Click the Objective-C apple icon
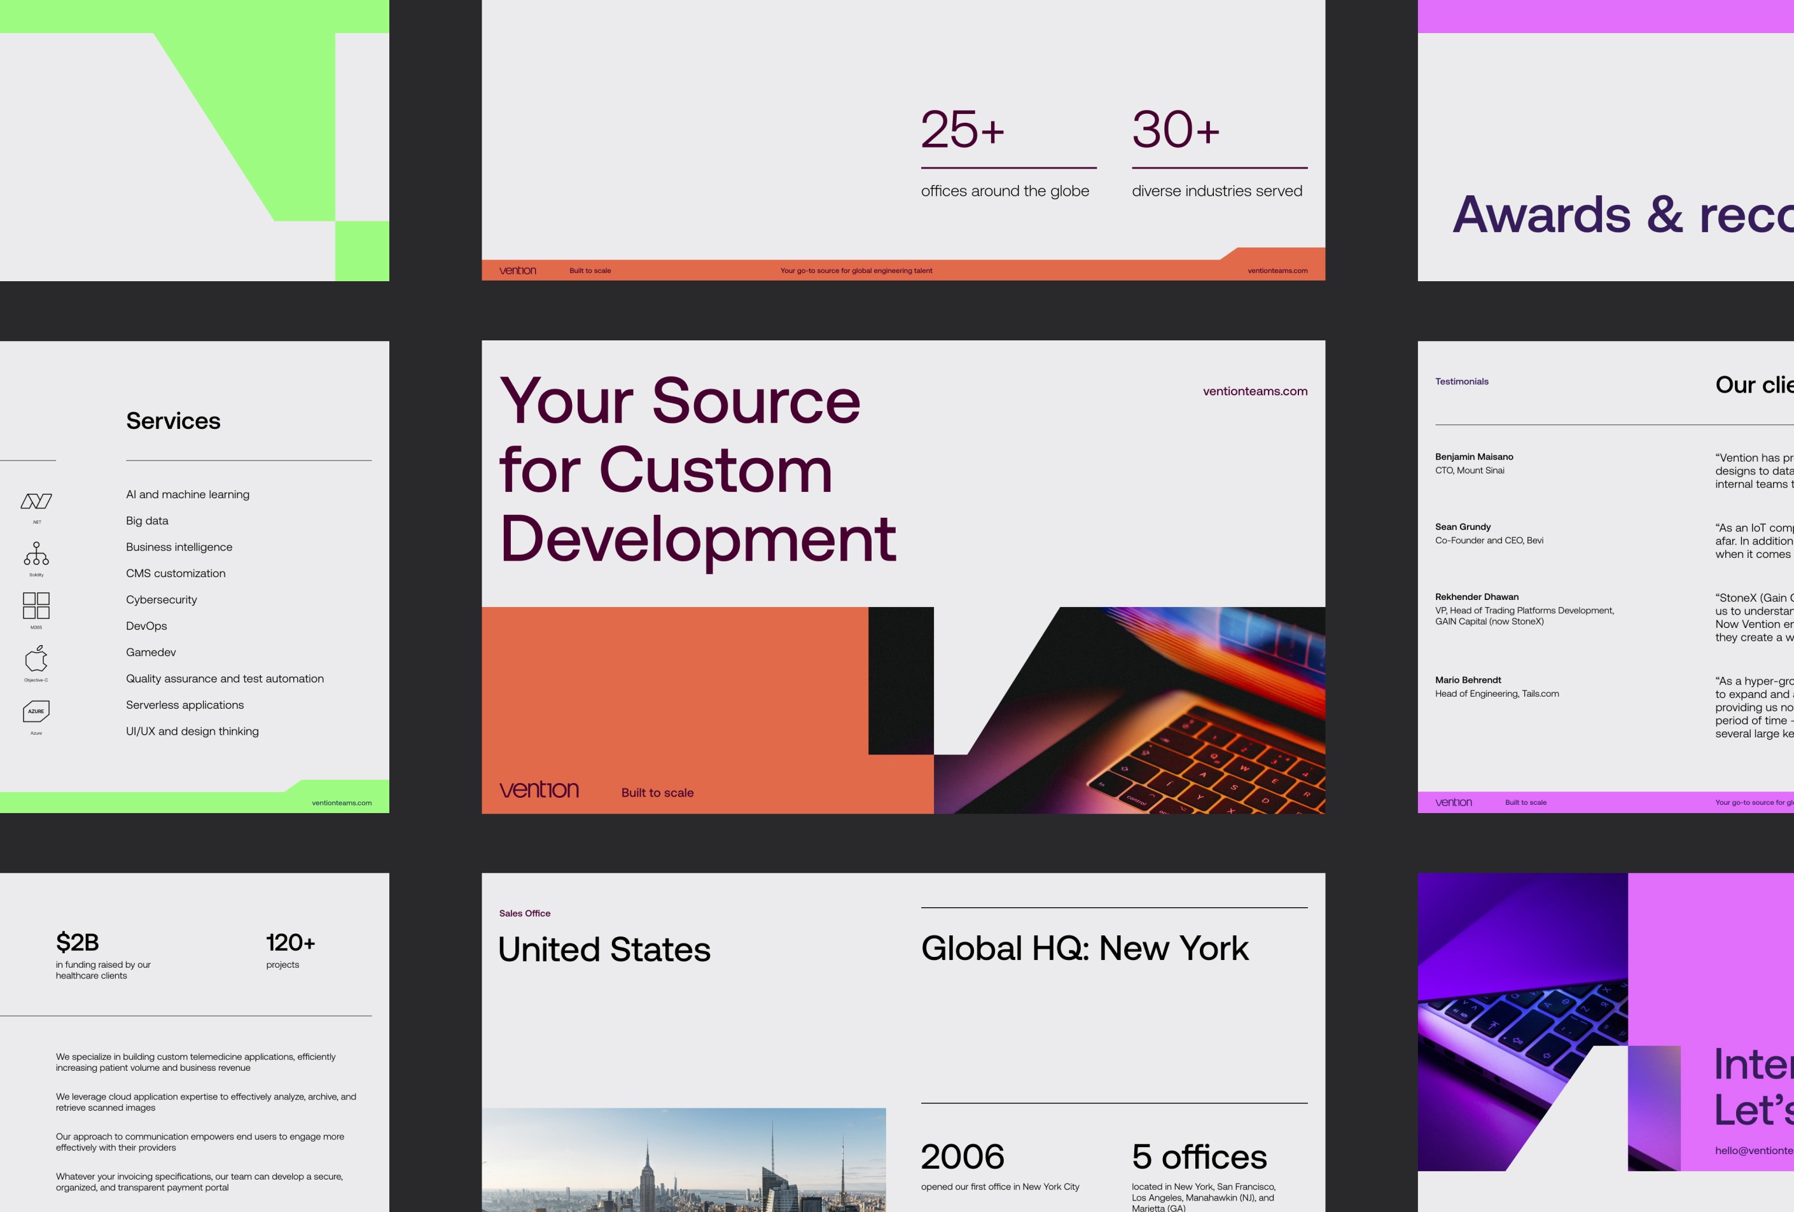The width and height of the screenshot is (1794, 1212). pos(36,658)
